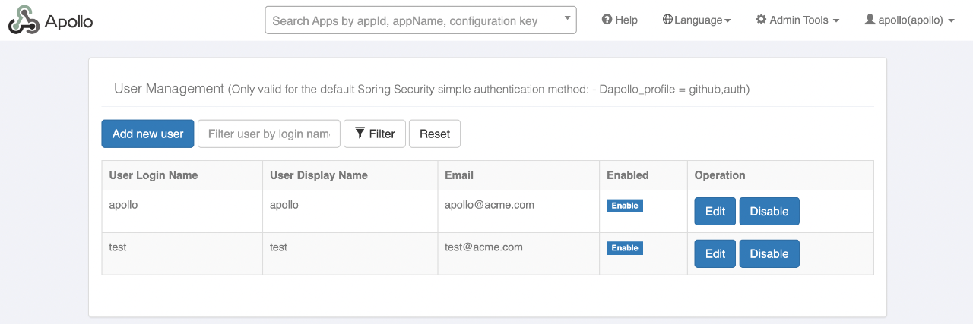Edit the test user

pyautogui.click(x=715, y=254)
